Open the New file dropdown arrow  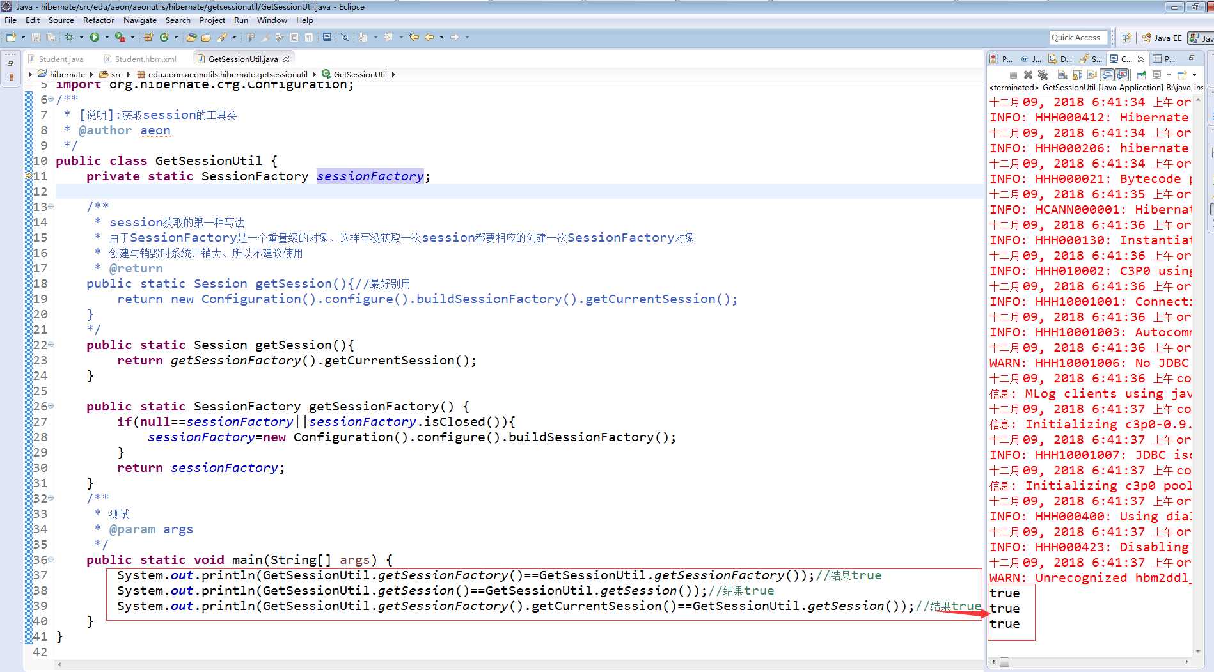pos(23,37)
